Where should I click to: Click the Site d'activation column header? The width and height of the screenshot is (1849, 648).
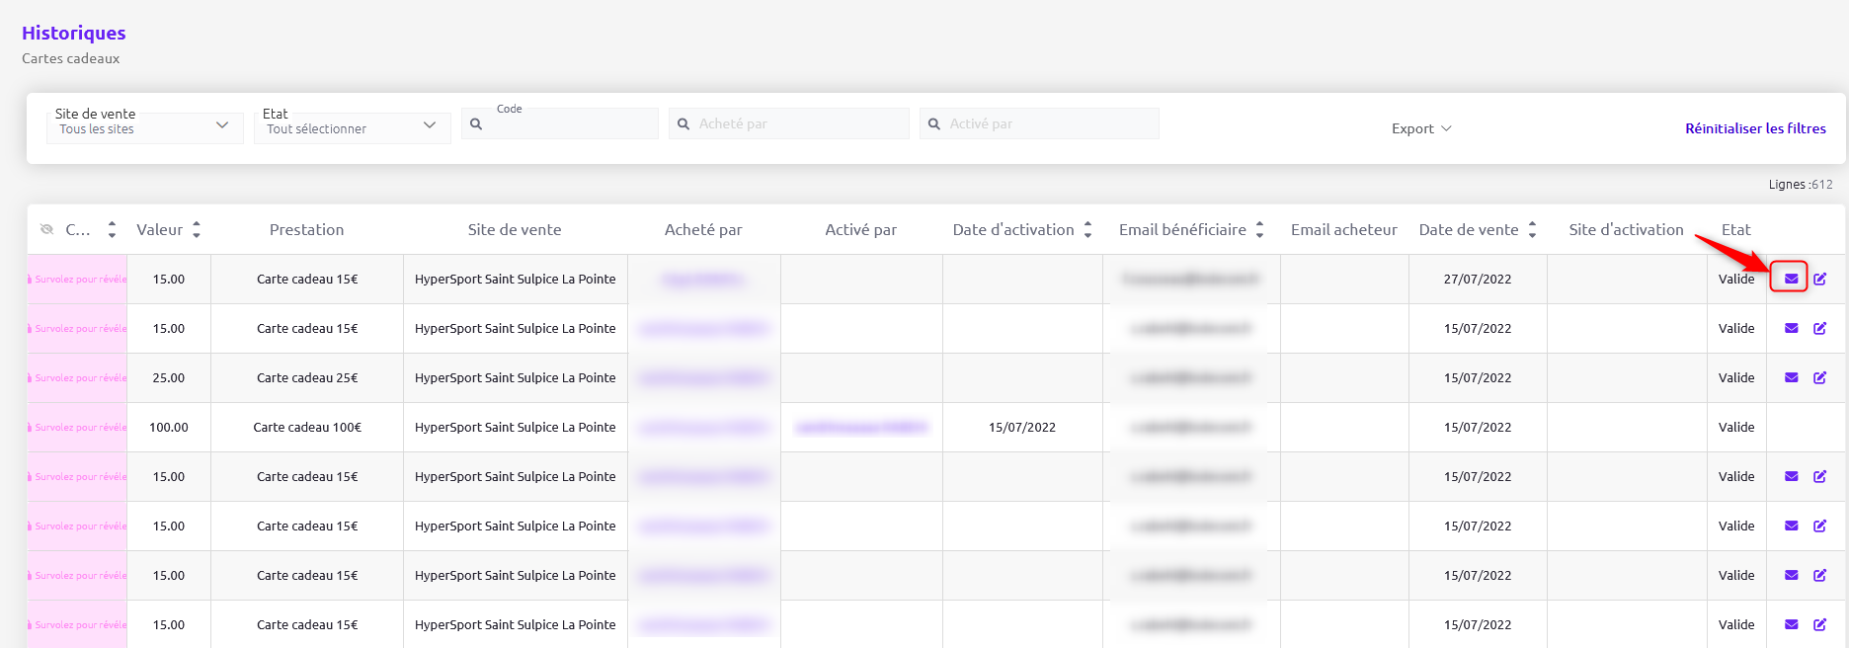(x=1627, y=229)
